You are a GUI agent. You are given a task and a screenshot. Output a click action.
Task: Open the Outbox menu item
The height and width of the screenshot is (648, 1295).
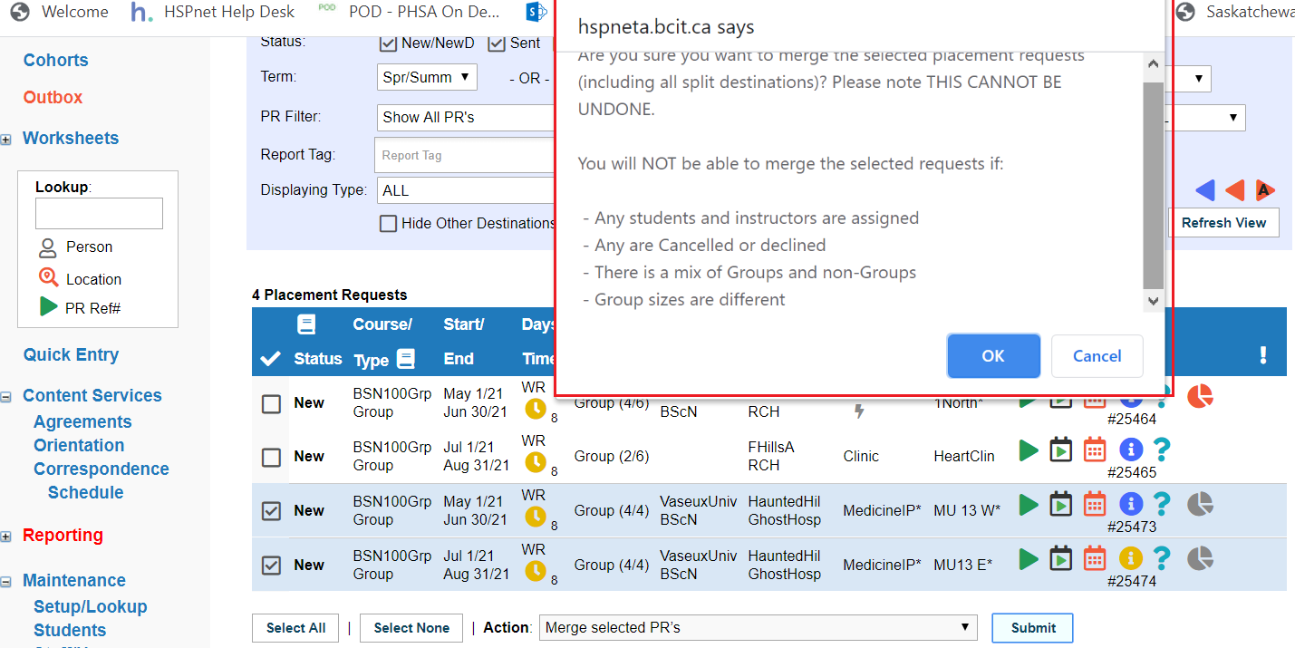53,97
